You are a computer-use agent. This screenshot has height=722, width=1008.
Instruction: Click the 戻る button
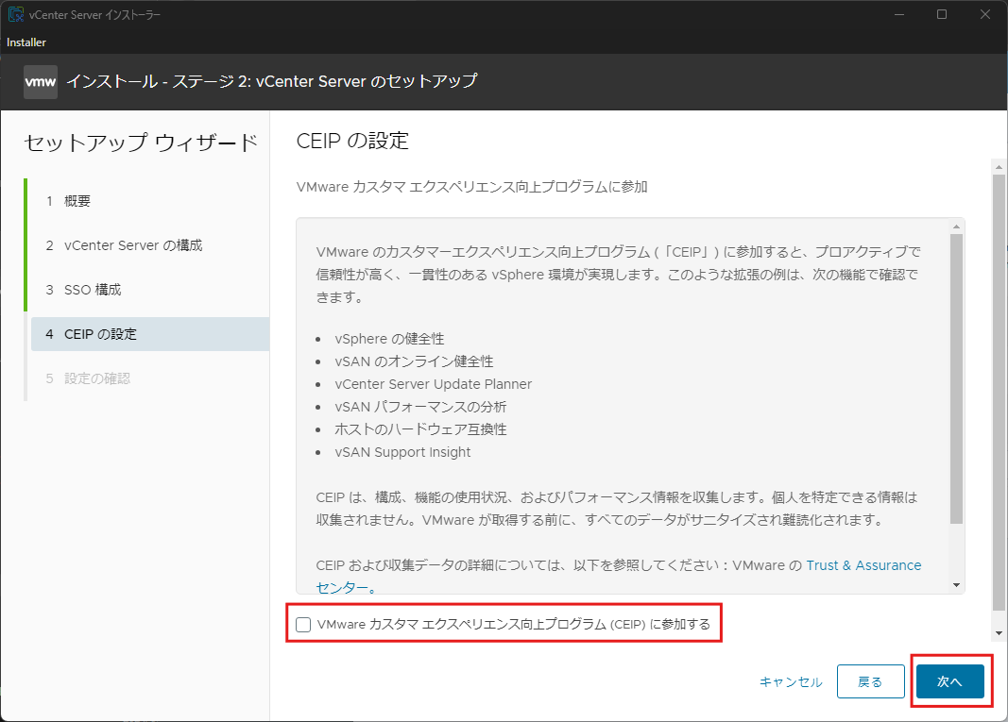(870, 681)
